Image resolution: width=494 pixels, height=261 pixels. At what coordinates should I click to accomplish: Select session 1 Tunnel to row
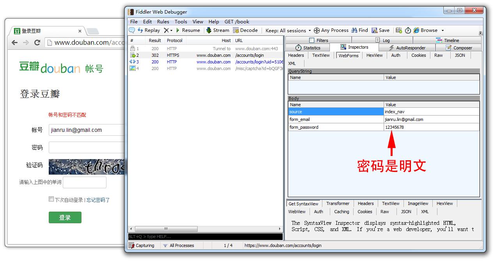205,49
